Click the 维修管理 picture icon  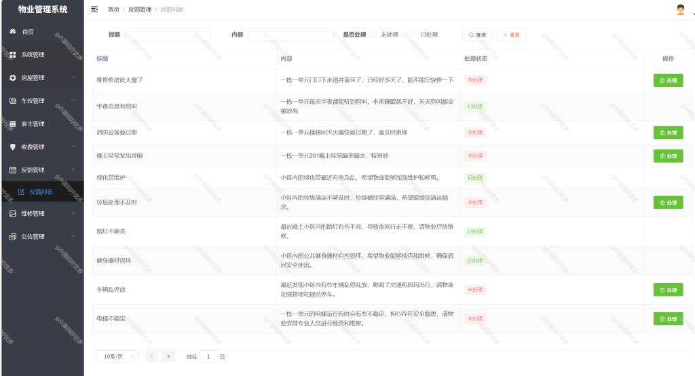(13, 213)
